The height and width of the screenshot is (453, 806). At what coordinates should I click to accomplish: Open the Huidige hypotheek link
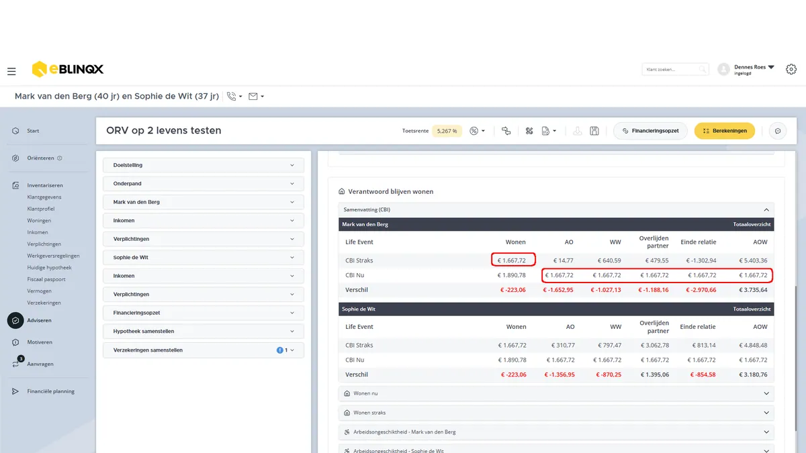pyautogui.click(x=50, y=268)
